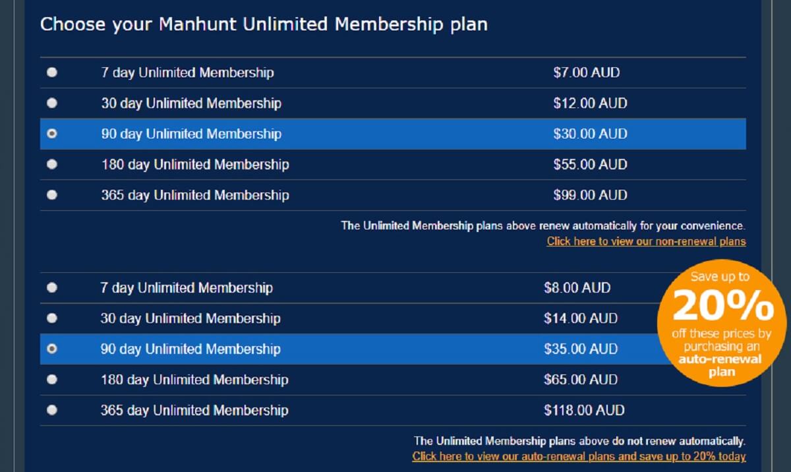Click the $7.00 AUD 7 day row label
The width and height of the screenshot is (791, 472).
(187, 73)
